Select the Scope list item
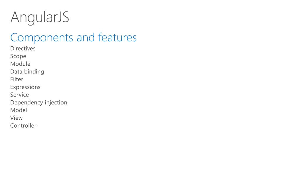Screen dimensions: 301x169 (18, 56)
